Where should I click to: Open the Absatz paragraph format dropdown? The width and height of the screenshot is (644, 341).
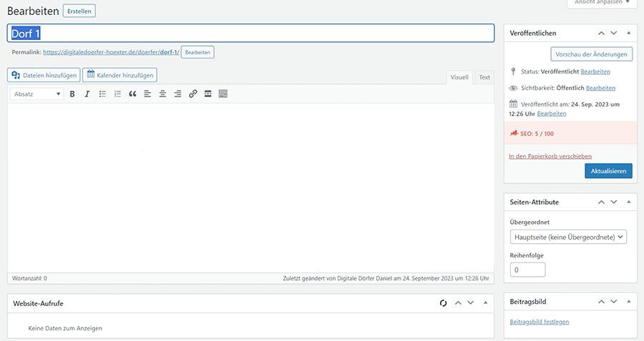(x=38, y=94)
